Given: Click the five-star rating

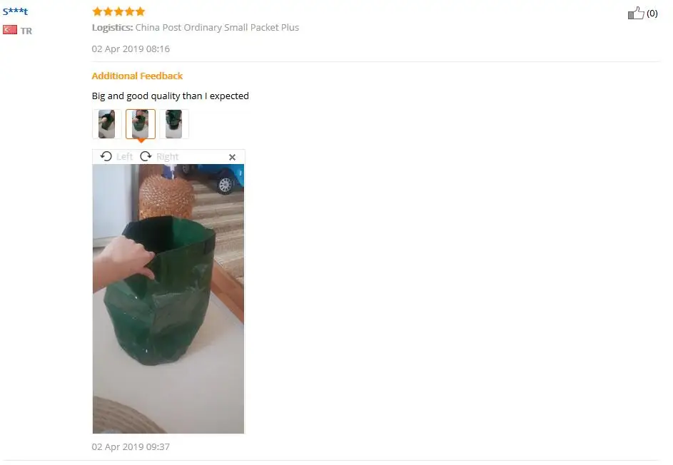Looking at the screenshot, I should pyautogui.click(x=119, y=11).
